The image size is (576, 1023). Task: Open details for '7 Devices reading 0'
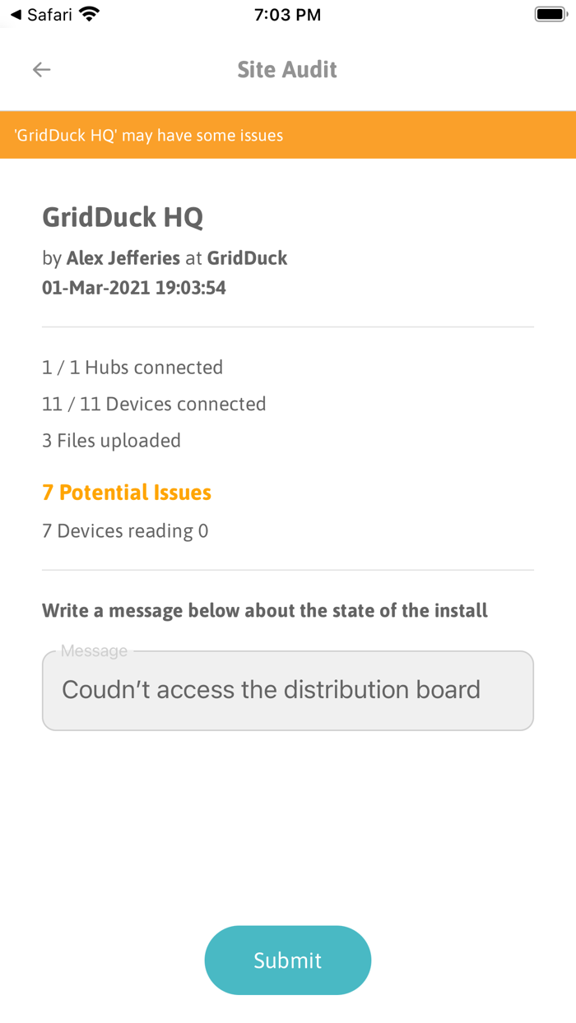(125, 530)
